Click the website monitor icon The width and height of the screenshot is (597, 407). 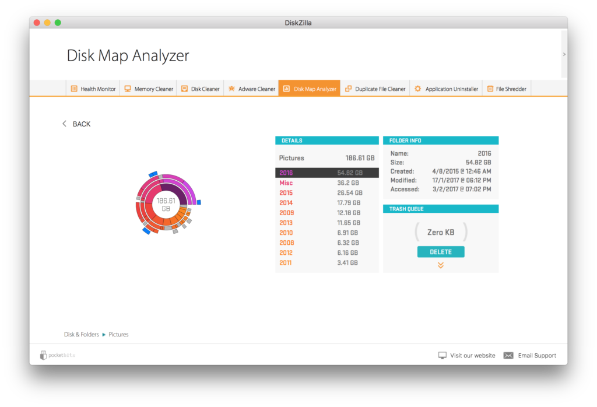click(x=442, y=355)
